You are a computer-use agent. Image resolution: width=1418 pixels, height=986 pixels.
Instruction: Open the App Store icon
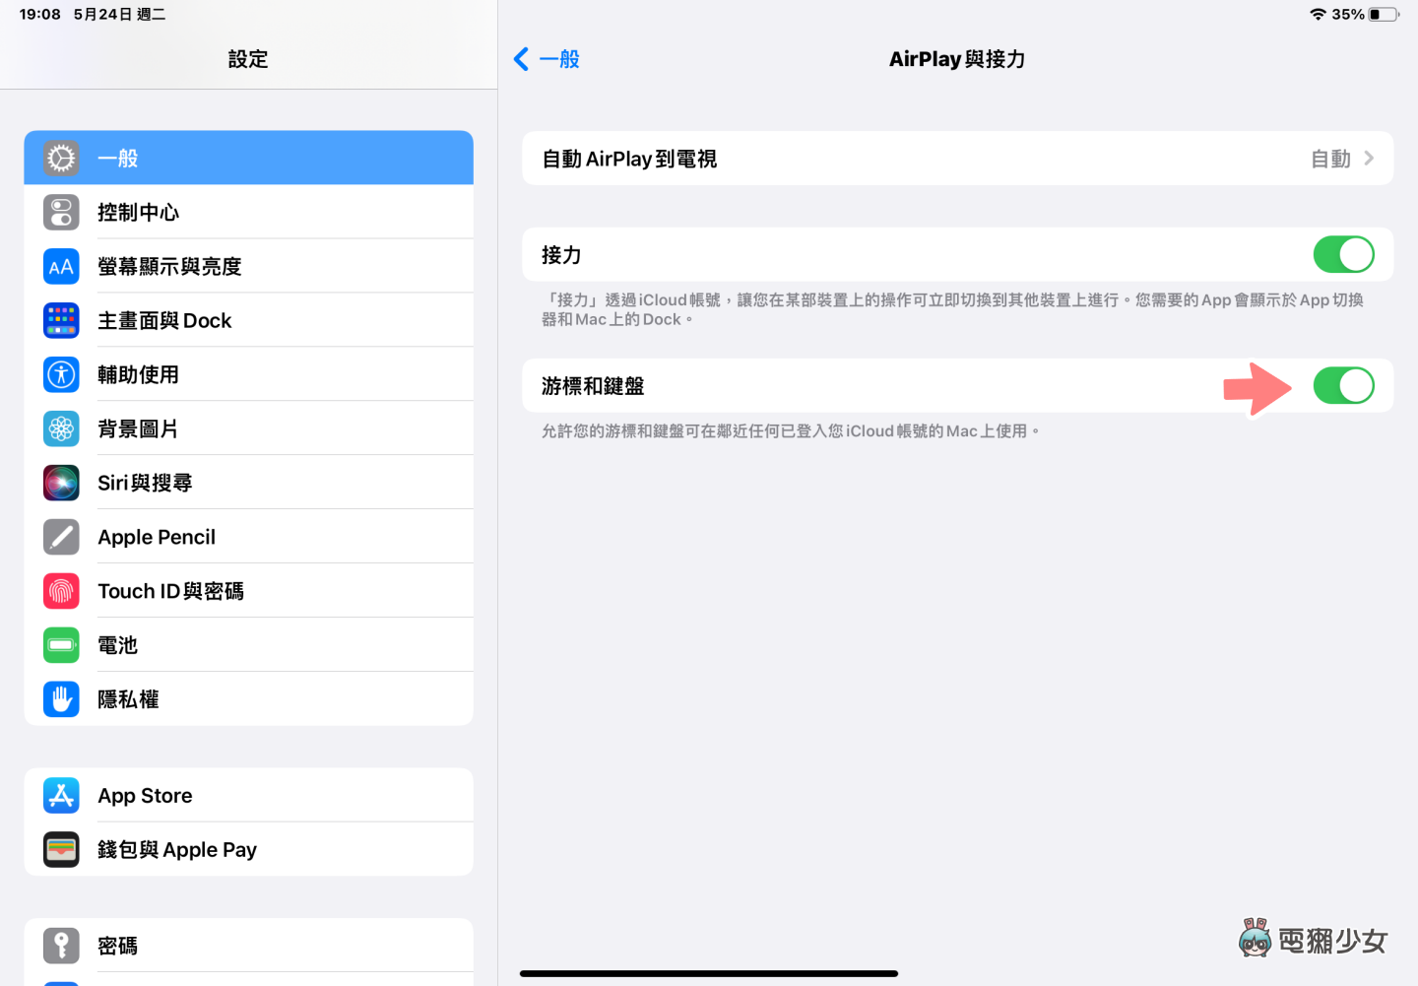pyautogui.click(x=61, y=795)
